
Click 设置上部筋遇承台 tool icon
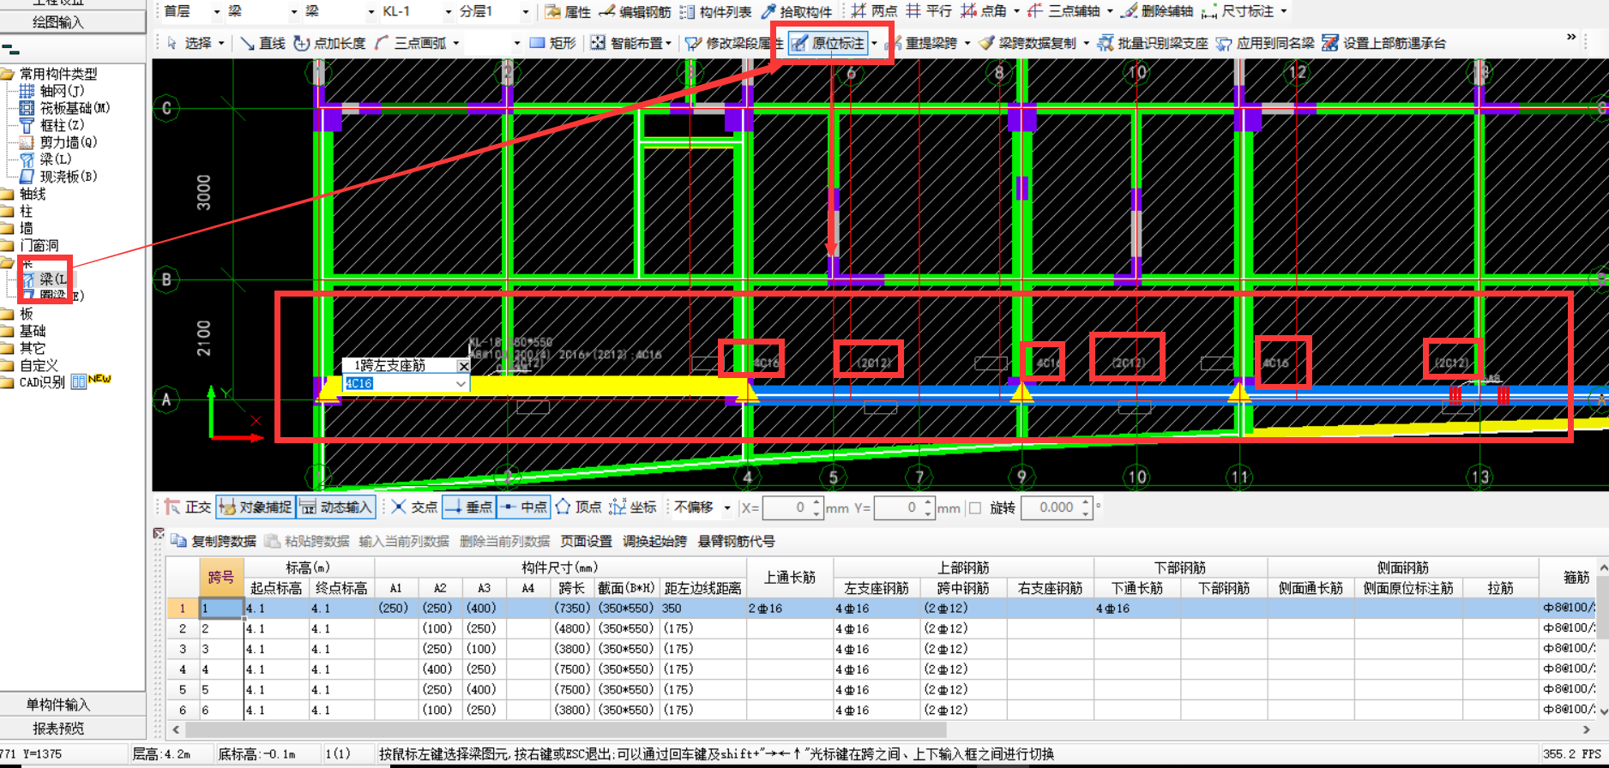coord(1330,43)
